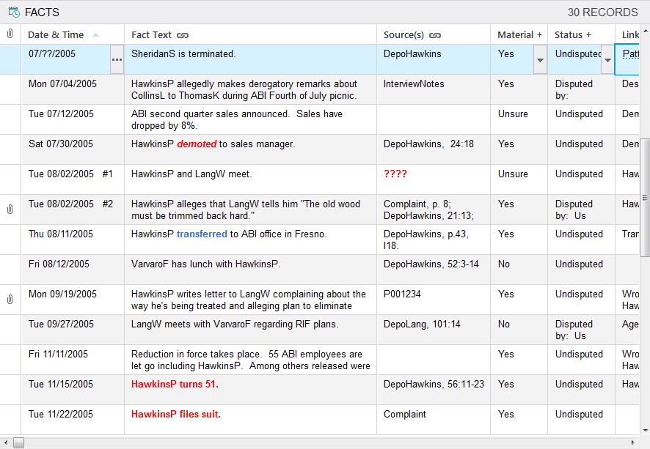Select the 'HawkinsP files suit.' fact
Image resolution: width=650 pixels, height=449 pixels.
[176, 415]
